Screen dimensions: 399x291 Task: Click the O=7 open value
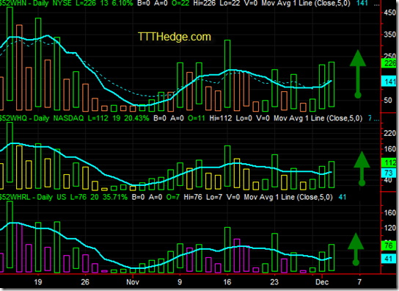[173, 197]
